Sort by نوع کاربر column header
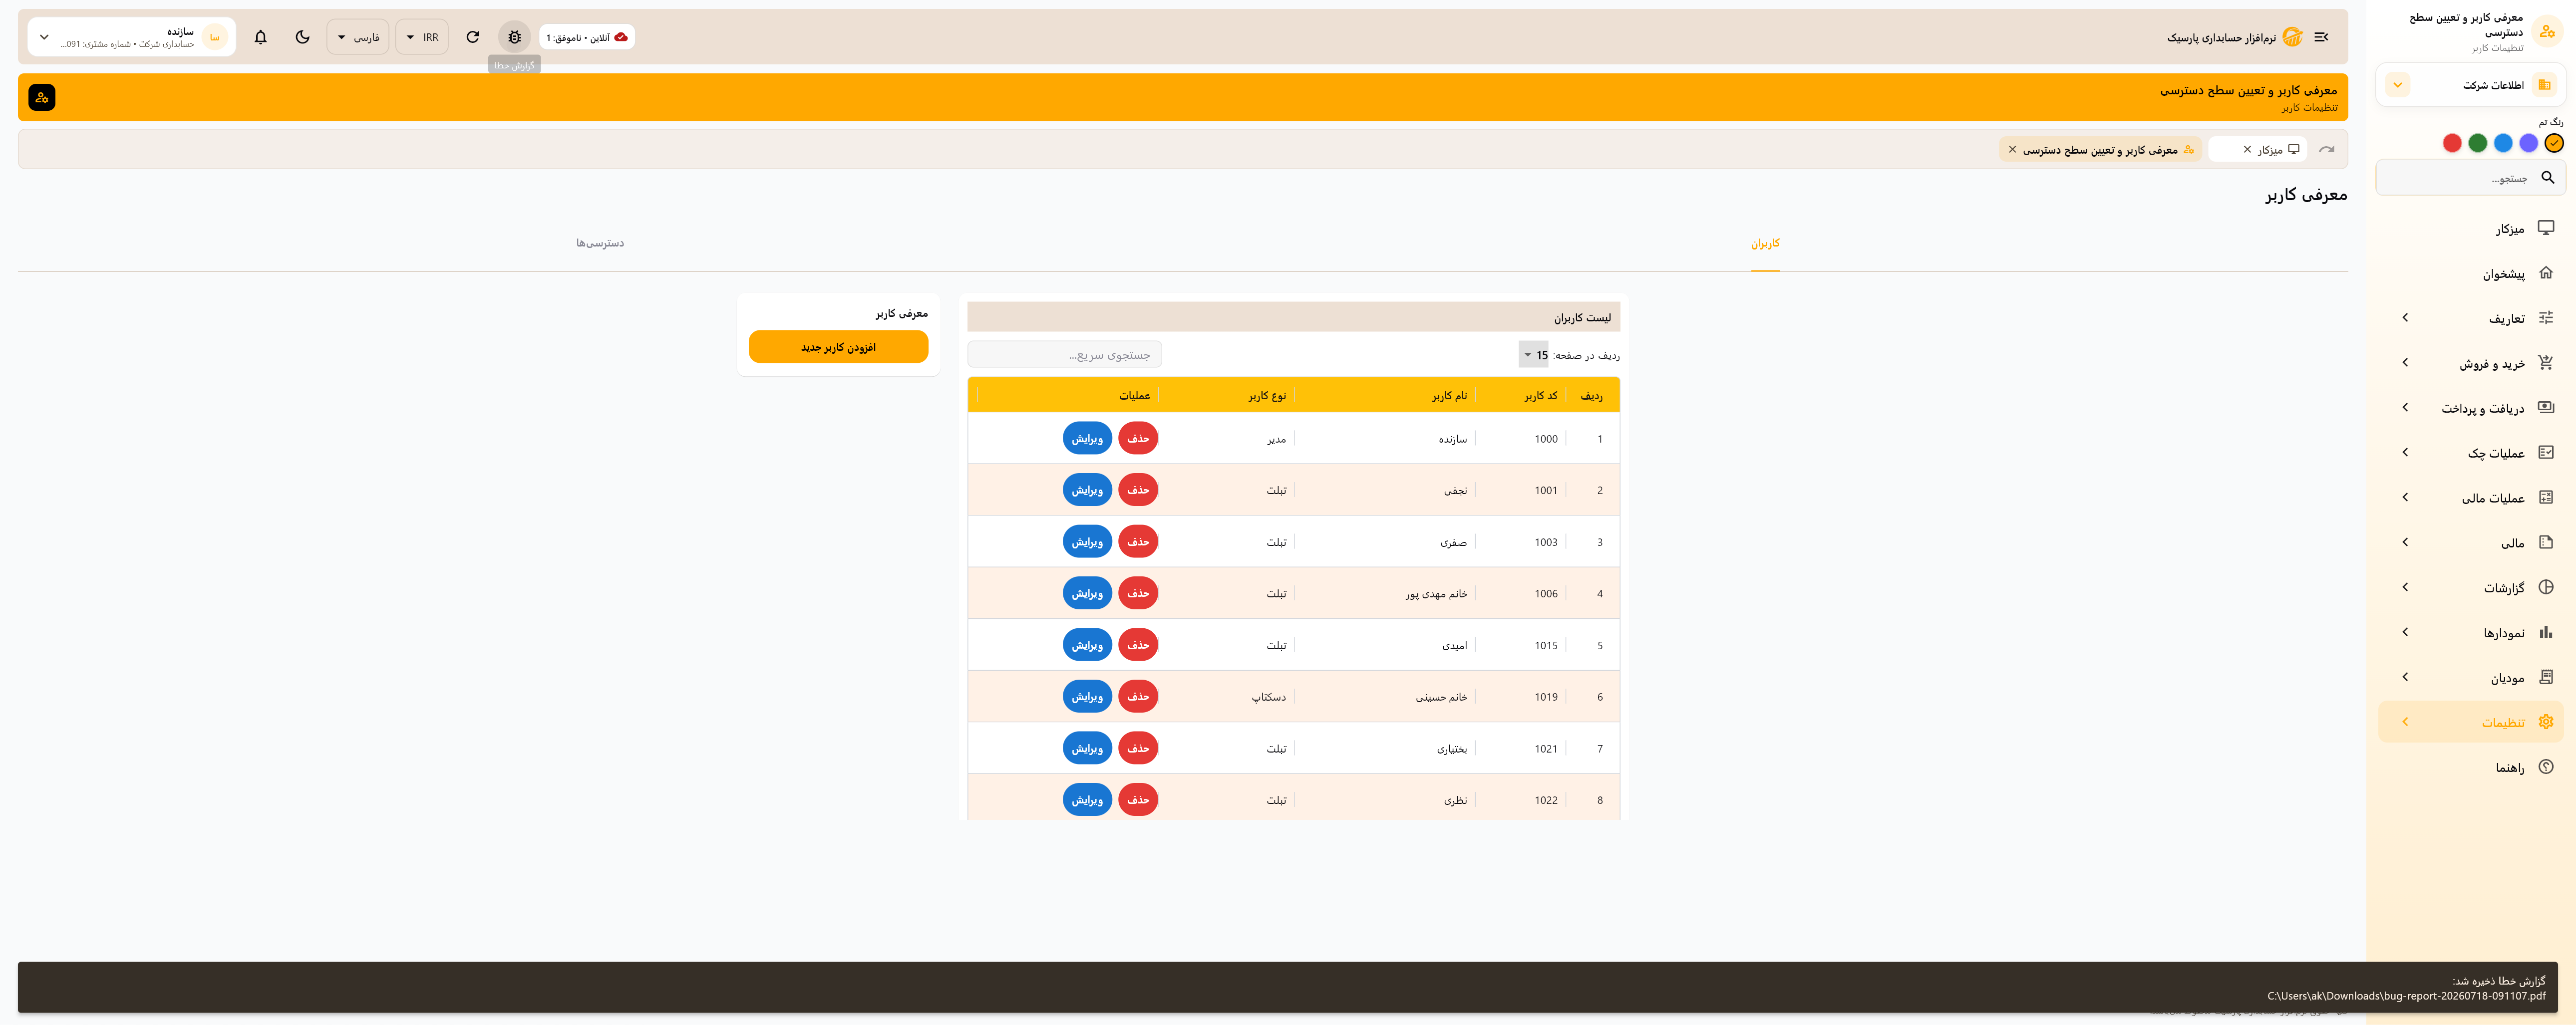 (1267, 396)
